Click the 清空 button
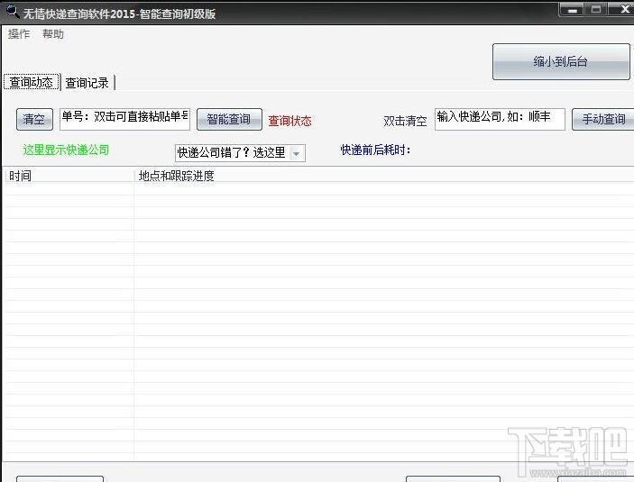 [34, 119]
